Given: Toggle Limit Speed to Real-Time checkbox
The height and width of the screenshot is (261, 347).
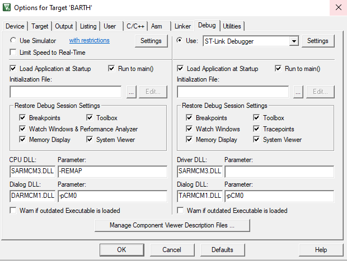Looking at the screenshot, I should coord(13,53).
